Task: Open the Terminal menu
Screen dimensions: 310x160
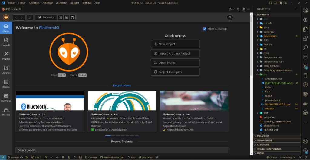Action: (87, 3)
